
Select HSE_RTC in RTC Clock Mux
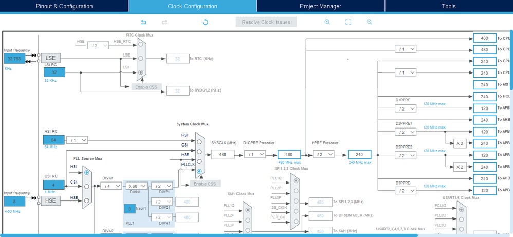(x=140, y=44)
